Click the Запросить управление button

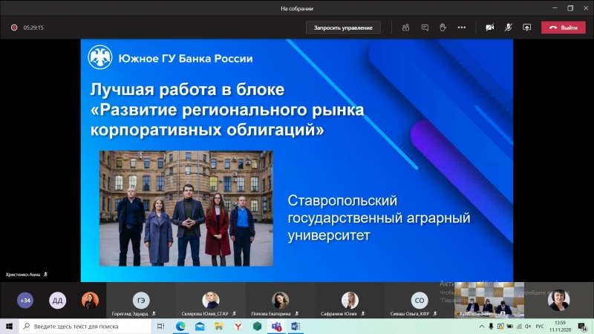coord(343,27)
